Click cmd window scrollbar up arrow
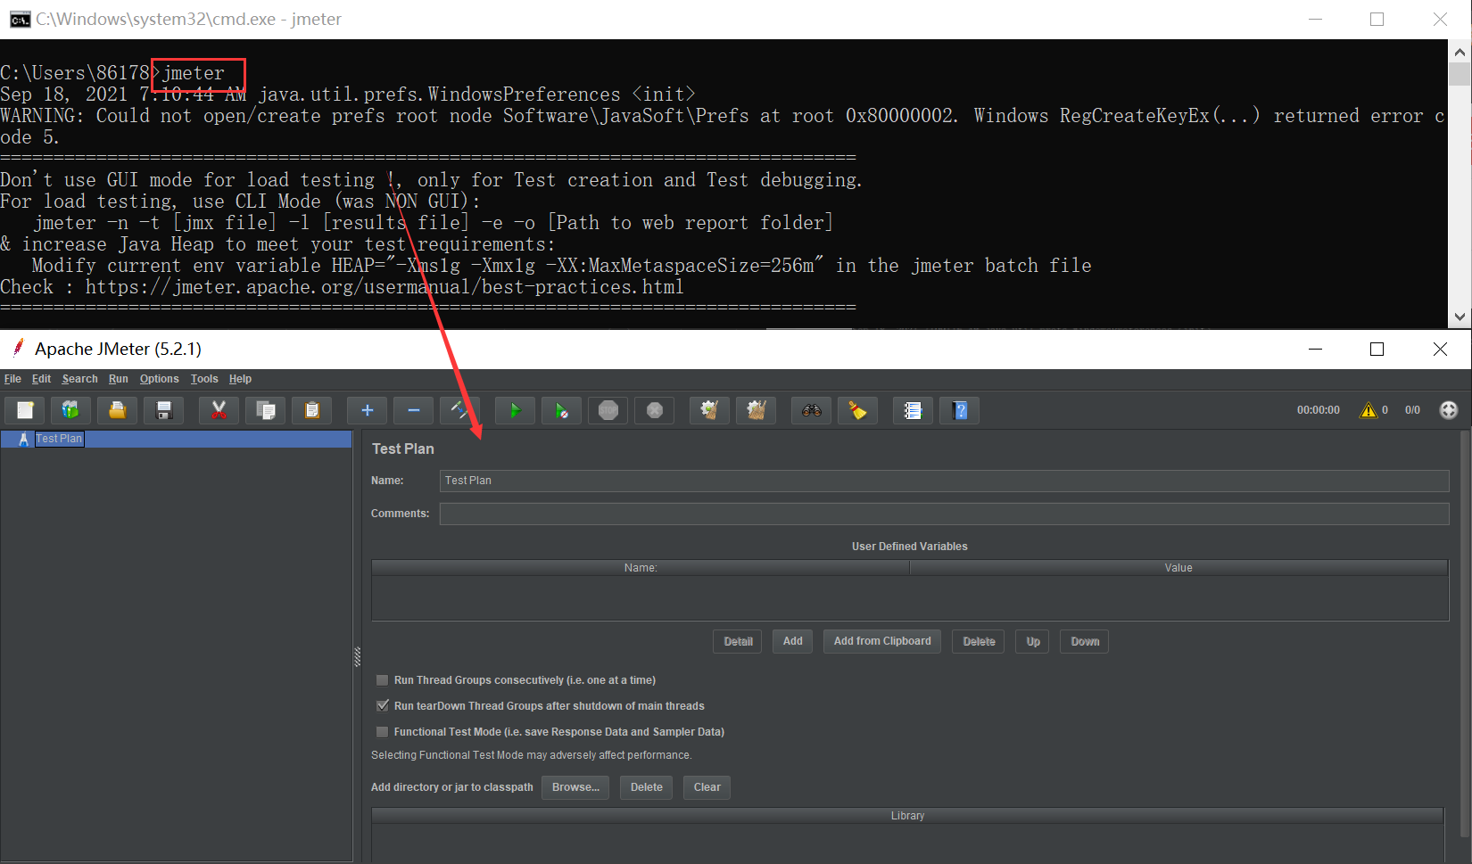Screen dimensions: 1472x864 1460,52
